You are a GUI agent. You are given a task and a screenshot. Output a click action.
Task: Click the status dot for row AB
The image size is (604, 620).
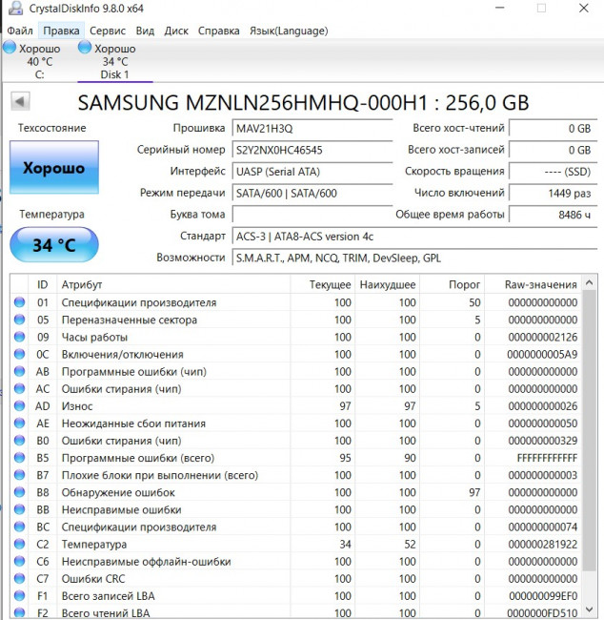[x=19, y=371]
